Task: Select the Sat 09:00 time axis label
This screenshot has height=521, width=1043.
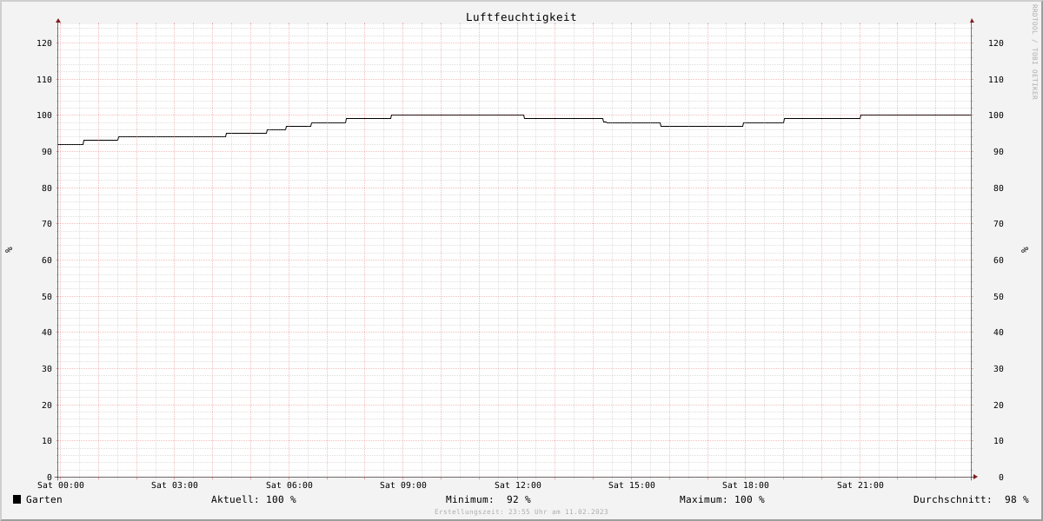Action: coord(403,485)
